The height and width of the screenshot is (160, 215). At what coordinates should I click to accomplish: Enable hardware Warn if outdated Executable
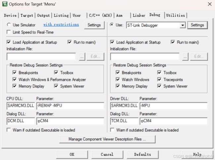coord(112,130)
